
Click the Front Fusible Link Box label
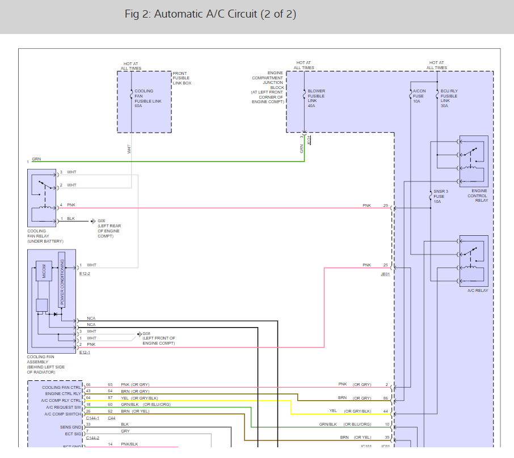[x=182, y=78]
